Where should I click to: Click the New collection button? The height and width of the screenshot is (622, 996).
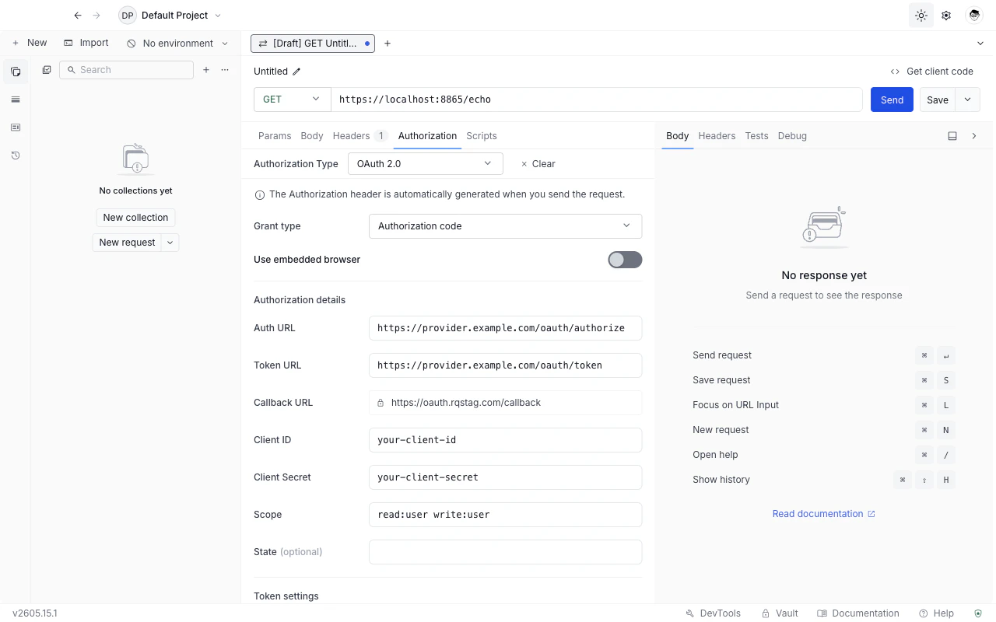[x=135, y=218]
